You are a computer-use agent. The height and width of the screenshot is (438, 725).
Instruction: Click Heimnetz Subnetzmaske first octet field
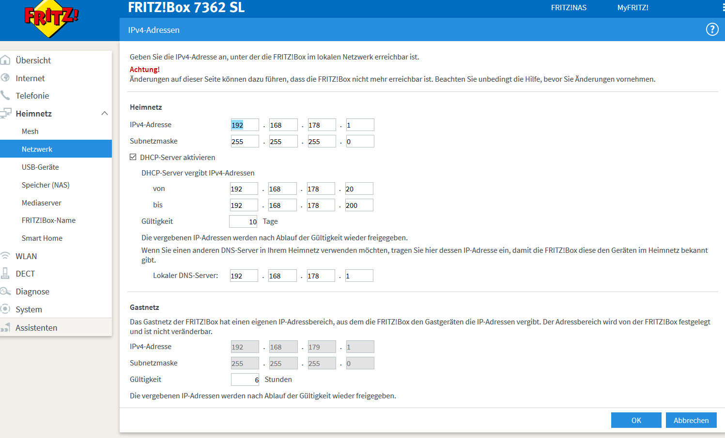point(245,141)
